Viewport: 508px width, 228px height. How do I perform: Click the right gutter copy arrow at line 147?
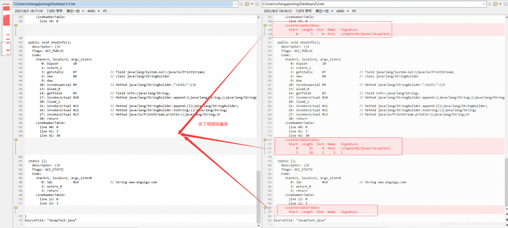click(265, 25)
